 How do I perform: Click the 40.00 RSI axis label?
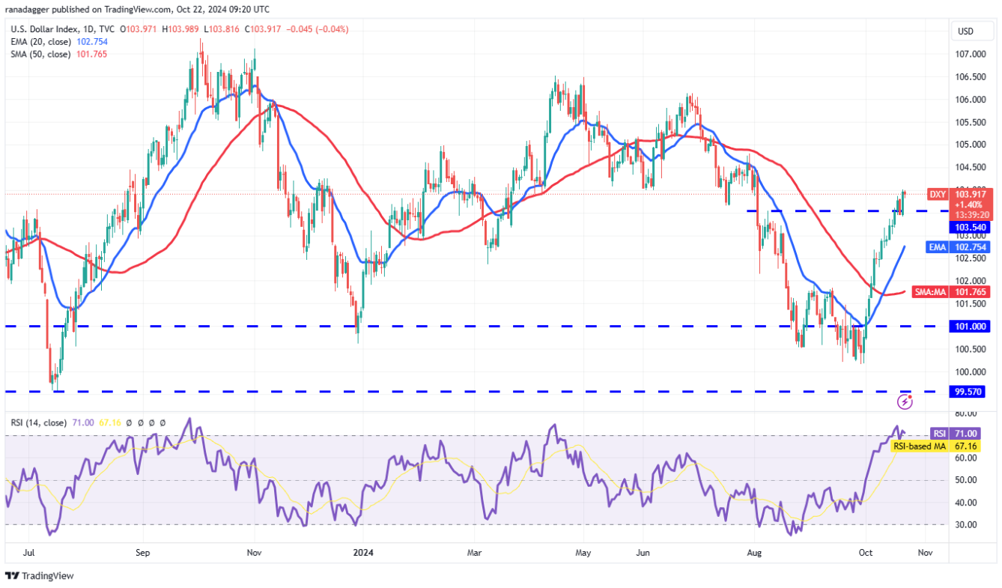click(968, 503)
